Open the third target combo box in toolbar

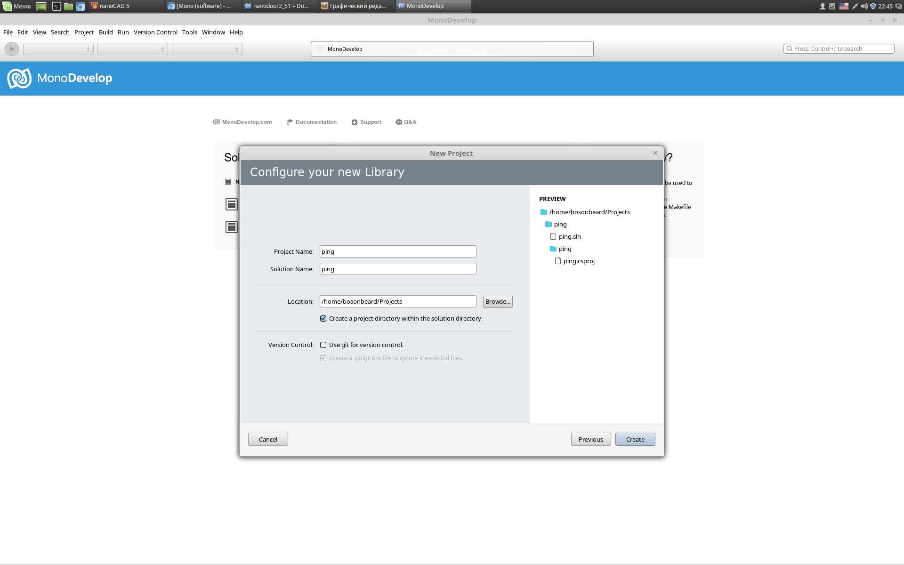tap(207, 49)
